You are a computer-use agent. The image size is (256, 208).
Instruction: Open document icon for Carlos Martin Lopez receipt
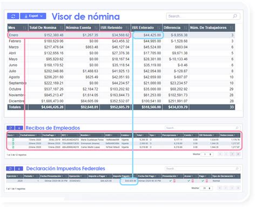pyautogui.click(x=13, y=147)
